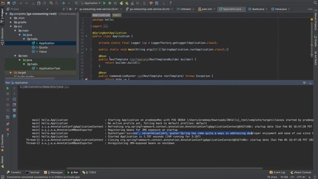Click the Project tree horizontal scrollbar

[x=30, y=79]
